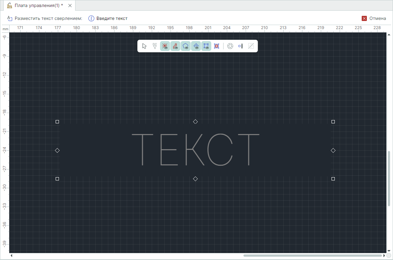The image size is (393, 260).
Task: Toggle trace visibility eye icon
Action: coord(175,46)
